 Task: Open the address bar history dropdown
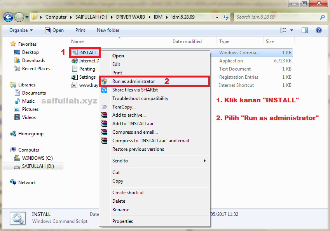217,17
